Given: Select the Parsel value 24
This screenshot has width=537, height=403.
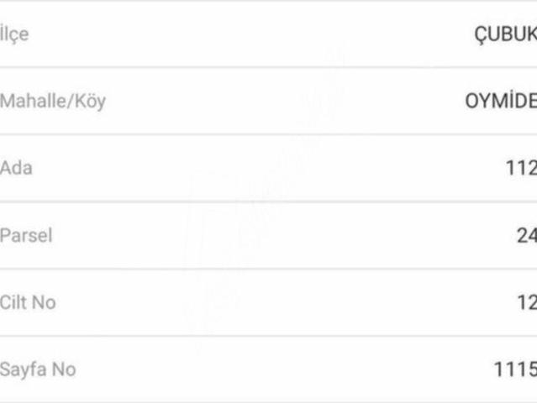Looking at the screenshot, I should click(527, 235).
